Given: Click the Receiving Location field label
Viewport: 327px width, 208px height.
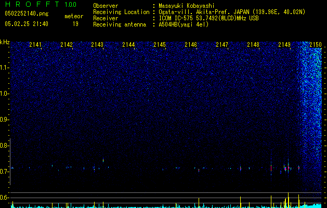Looking at the screenshot, I should [121, 12].
